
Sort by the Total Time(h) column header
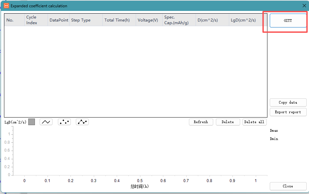point(119,20)
